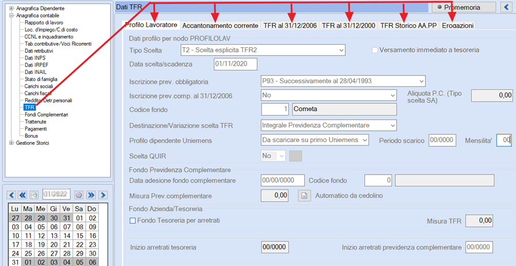Select CCNL e inquadramento tree item

pos(49,37)
